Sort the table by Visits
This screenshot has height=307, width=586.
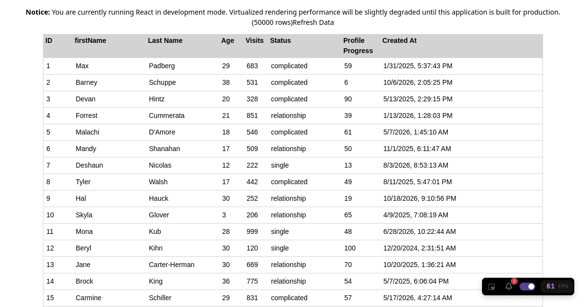254,40
